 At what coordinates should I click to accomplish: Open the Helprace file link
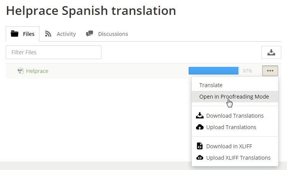point(37,71)
